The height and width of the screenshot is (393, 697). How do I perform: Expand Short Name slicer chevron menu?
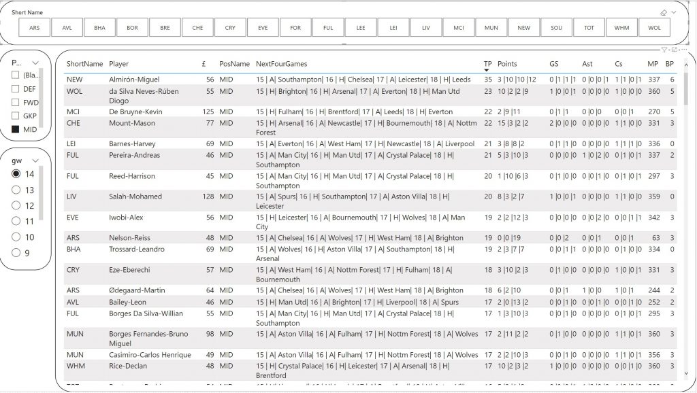pos(674,12)
